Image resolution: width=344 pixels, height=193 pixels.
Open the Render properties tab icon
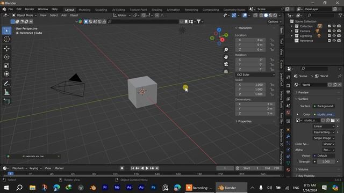[x=288, y=86]
